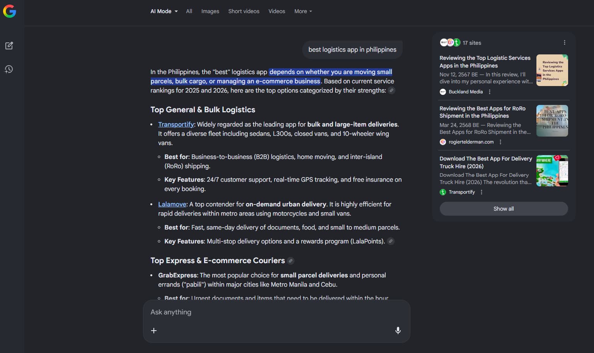The height and width of the screenshot is (353, 594).
Task: Switch to the Short videos tab
Action: click(244, 11)
